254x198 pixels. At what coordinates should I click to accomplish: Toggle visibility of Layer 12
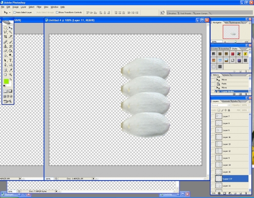213,151
